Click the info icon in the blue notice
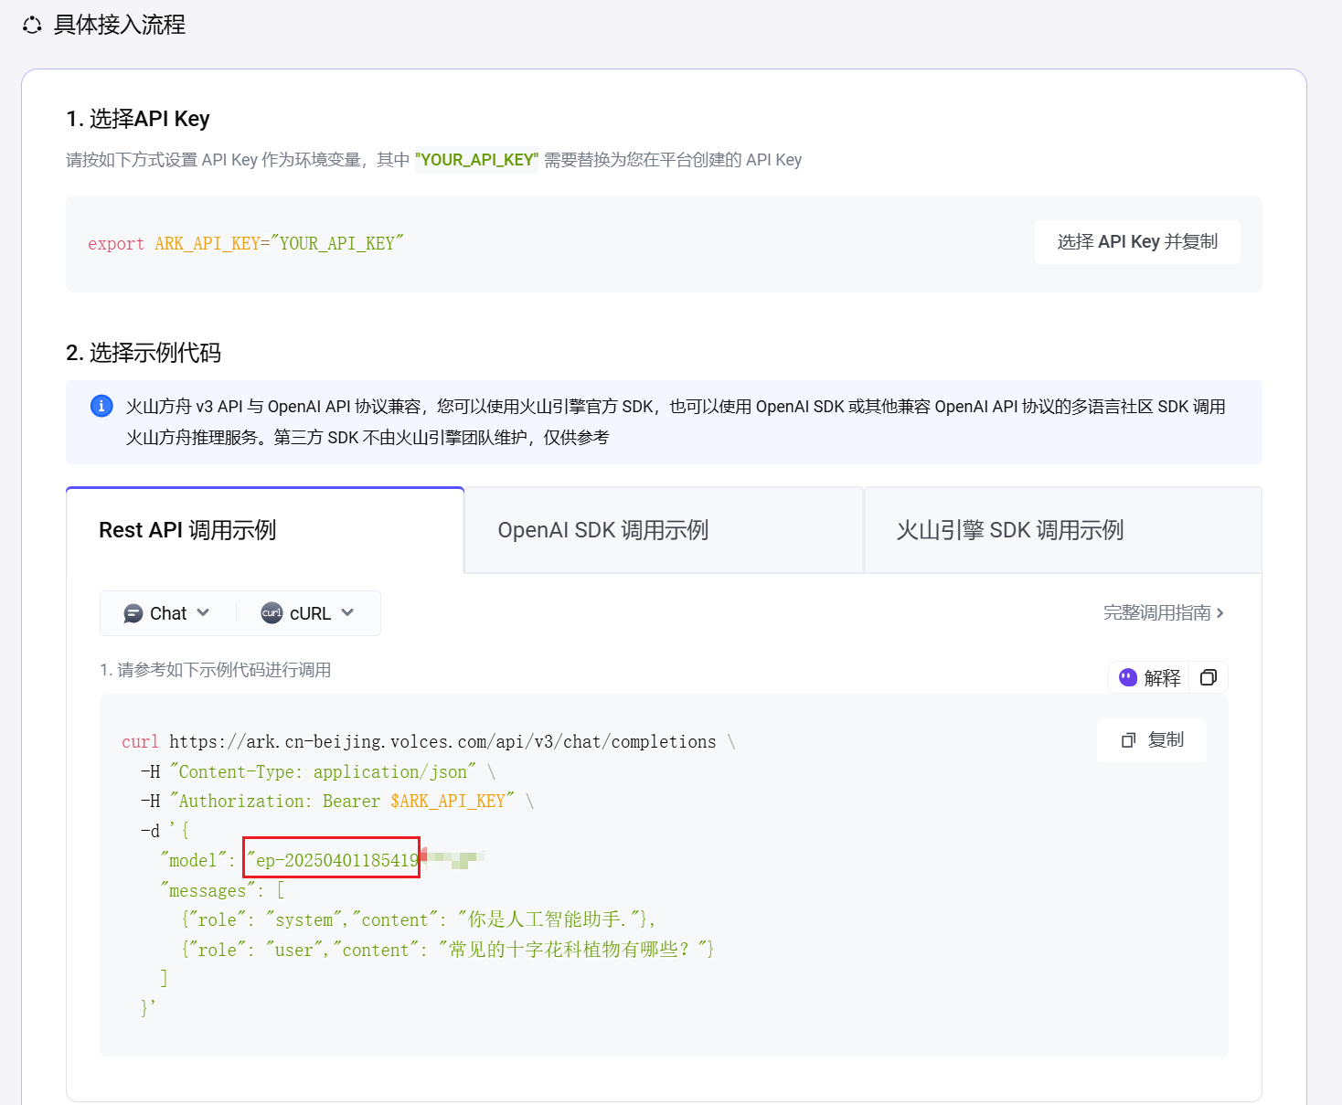Image resolution: width=1342 pixels, height=1105 pixels. (101, 406)
